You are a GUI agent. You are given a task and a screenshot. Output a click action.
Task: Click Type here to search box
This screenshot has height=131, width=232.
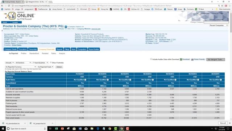click(x=26, y=128)
